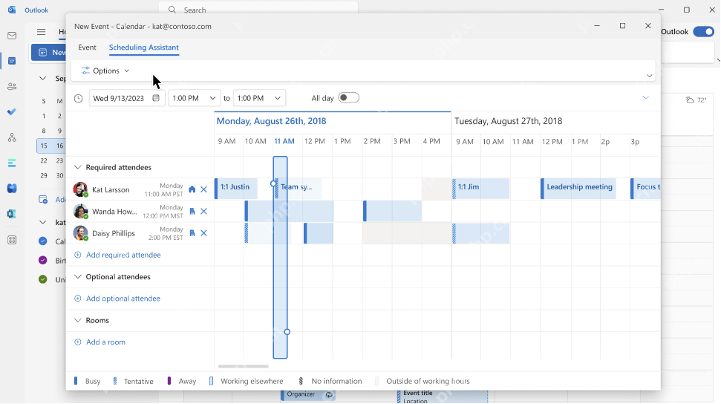Click Kat Larsson's profile picture
Viewport: 721px width, 404px height.
pyautogui.click(x=80, y=189)
